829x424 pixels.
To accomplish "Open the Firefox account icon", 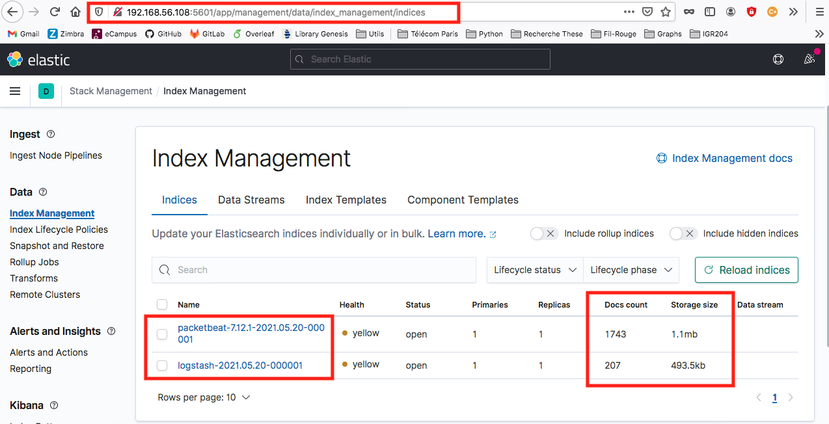I will [731, 12].
